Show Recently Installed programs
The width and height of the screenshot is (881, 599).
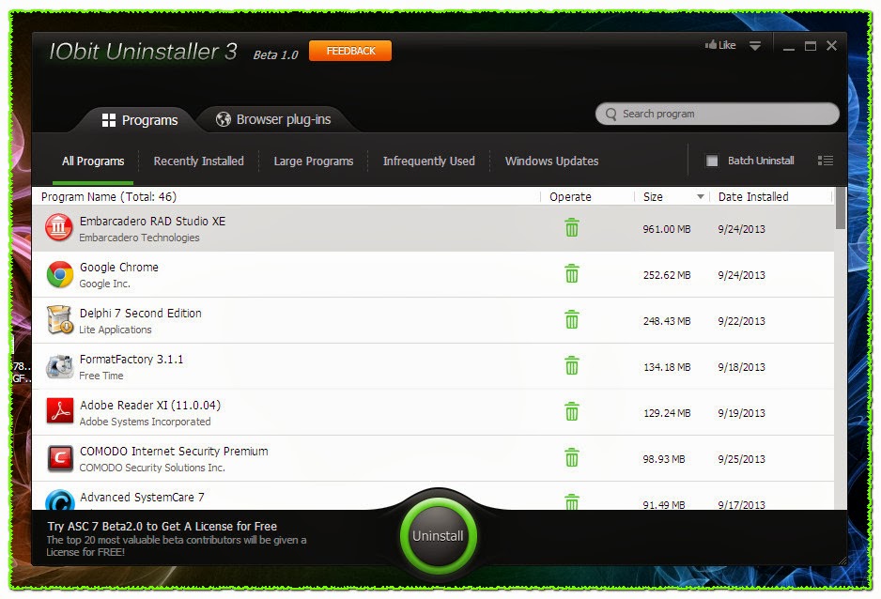(199, 161)
